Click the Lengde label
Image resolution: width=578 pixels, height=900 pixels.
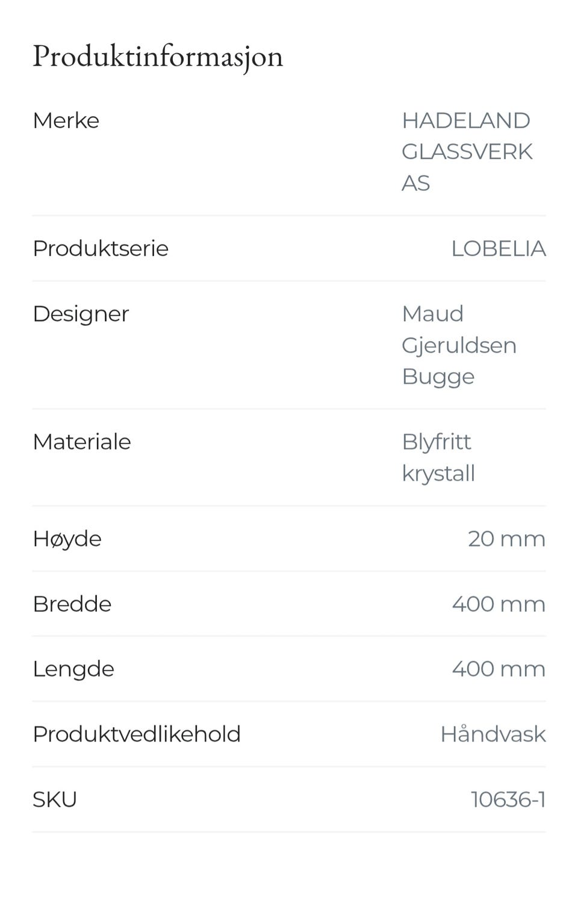(73, 669)
